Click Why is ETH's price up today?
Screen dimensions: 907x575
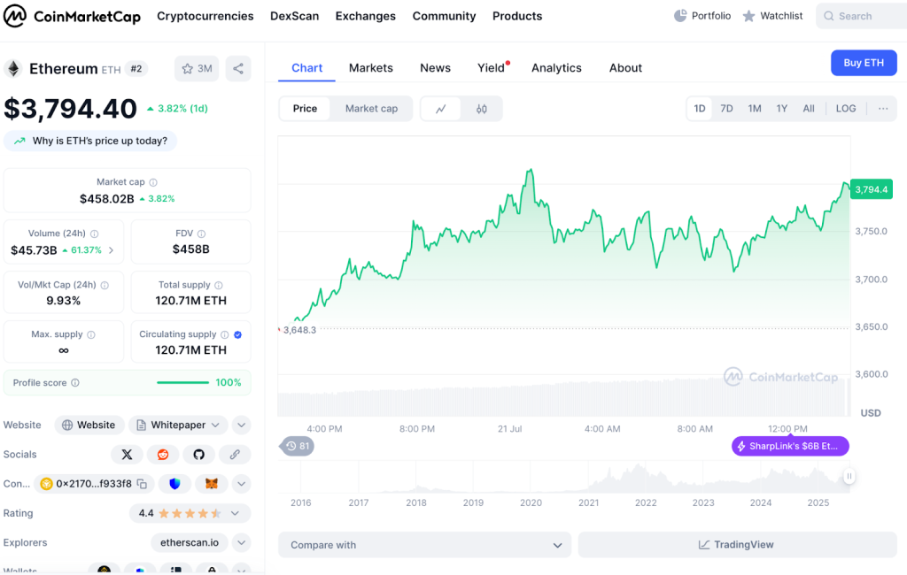pyautogui.click(x=90, y=141)
